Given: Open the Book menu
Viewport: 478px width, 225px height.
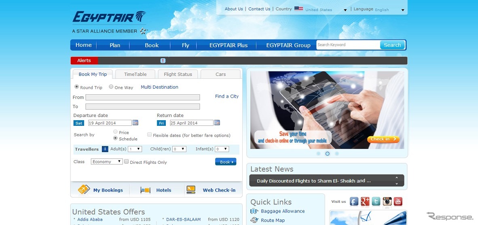Looking at the screenshot, I should pyautogui.click(x=152, y=45).
